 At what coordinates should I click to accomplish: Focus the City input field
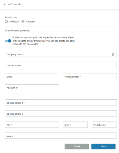click(x=32, y=124)
